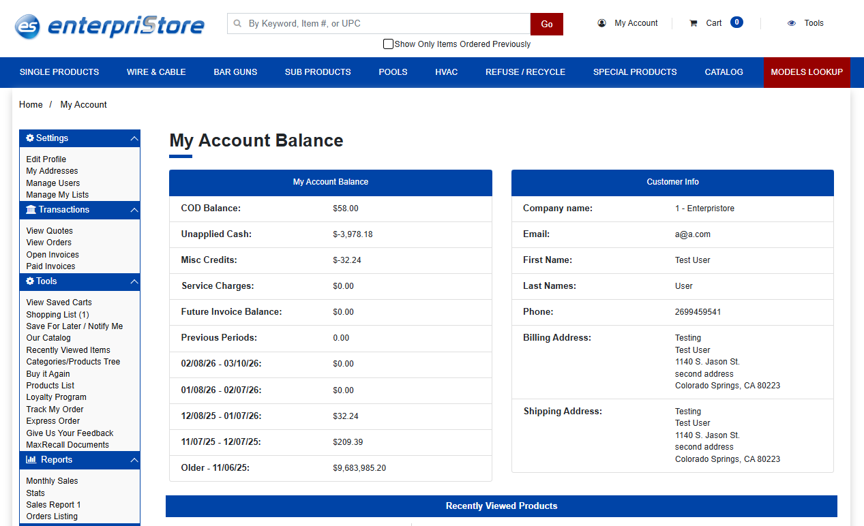Viewport: 864px width, 526px height.
Task: Open Loyalty Program
Action: (x=56, y=397)
